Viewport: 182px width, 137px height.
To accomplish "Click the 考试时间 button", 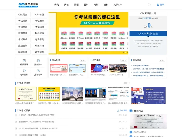I will (x=23, y=21).
